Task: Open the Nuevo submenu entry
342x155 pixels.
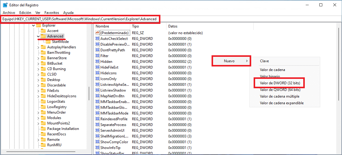Action: coord(232,61)
